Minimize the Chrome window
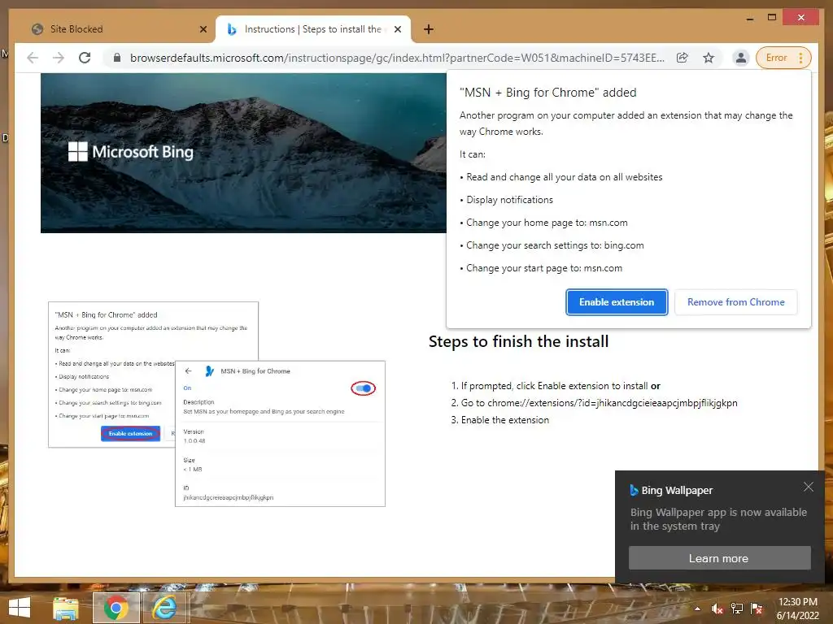Image resolution: width=833 pixels, height=624 pixels. (749, 18)
